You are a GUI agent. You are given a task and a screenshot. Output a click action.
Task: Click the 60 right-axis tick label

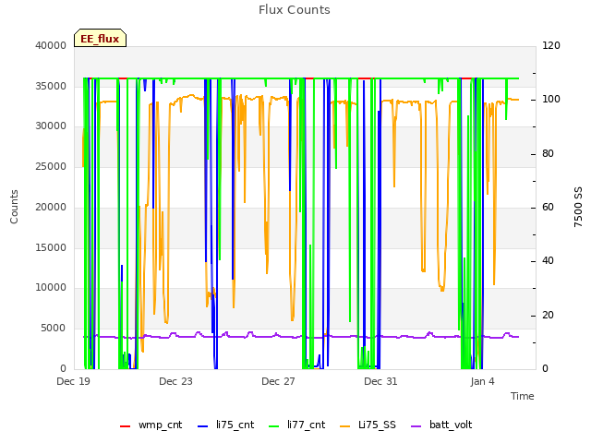[548, 207]
